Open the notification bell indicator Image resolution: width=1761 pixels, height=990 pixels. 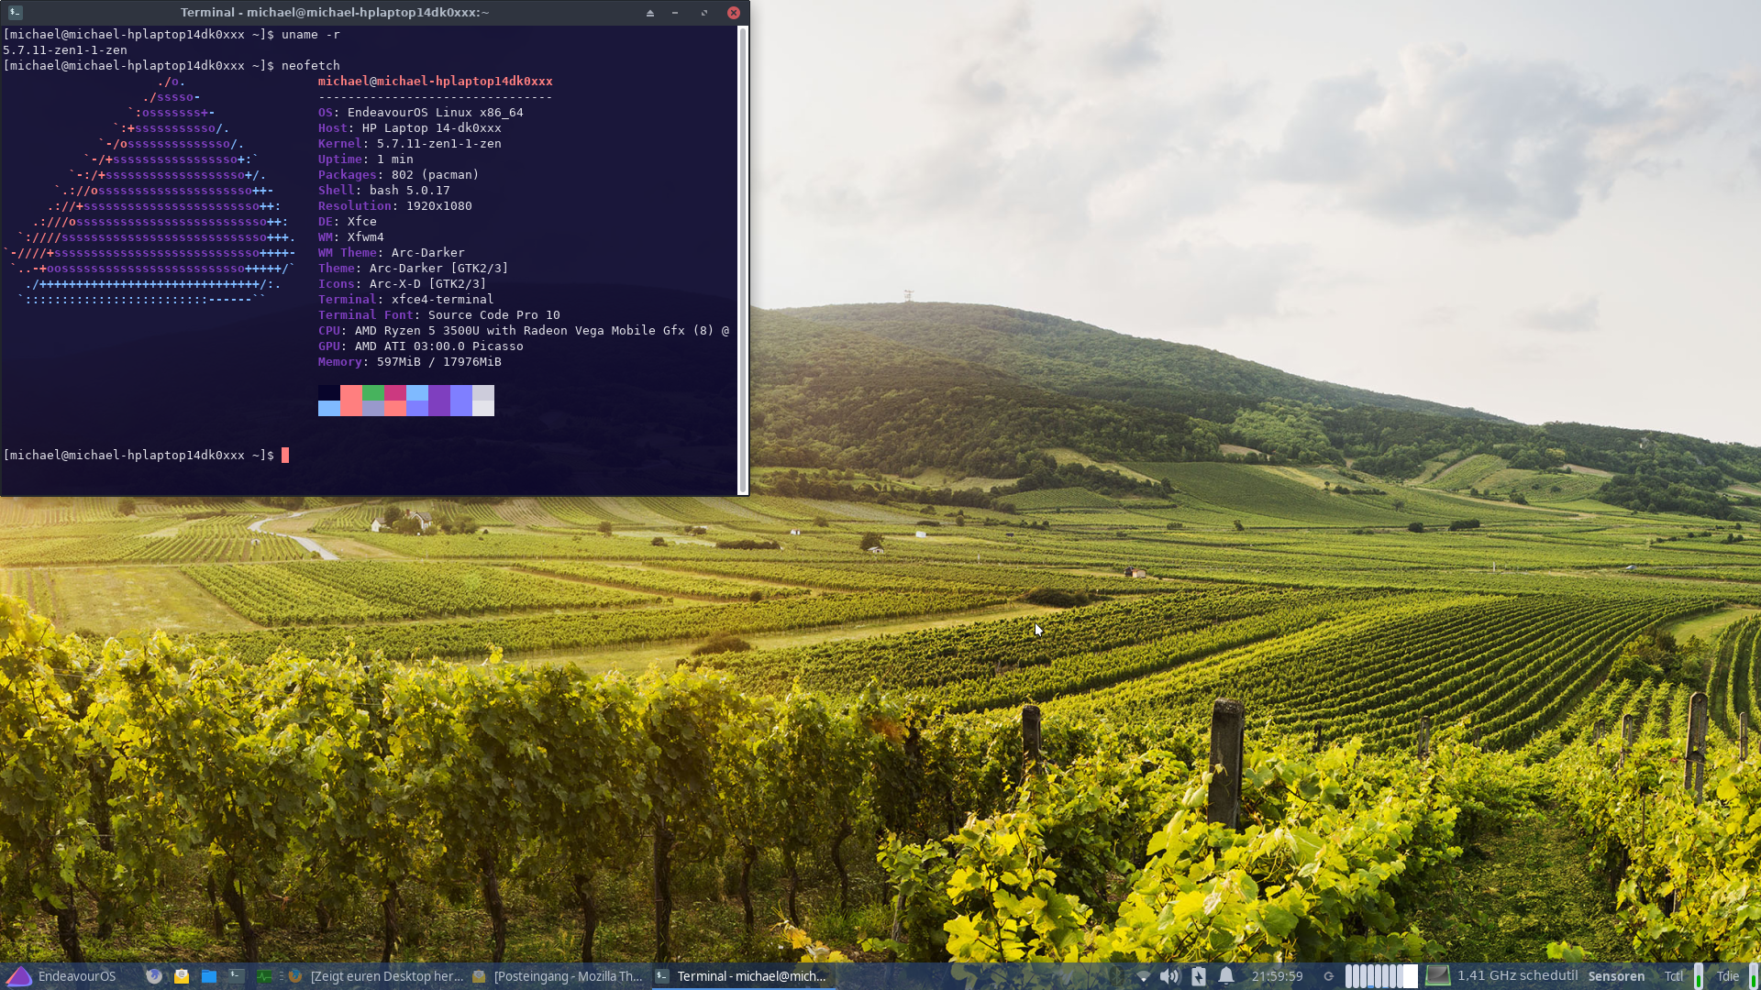pyautogui.click(x=1226, y=976)
